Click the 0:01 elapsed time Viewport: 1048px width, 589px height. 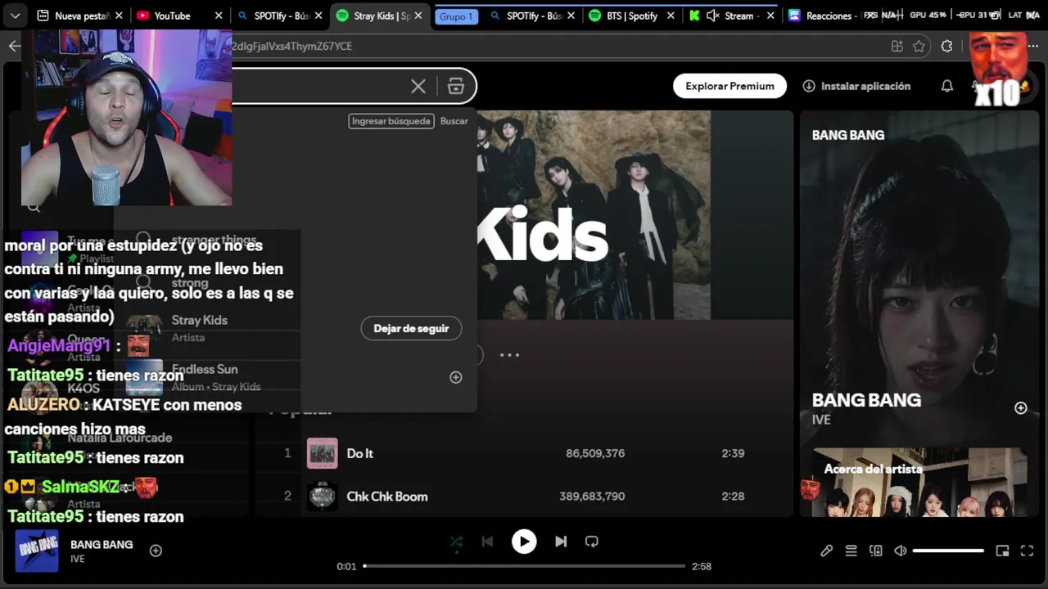pos(346,566)
